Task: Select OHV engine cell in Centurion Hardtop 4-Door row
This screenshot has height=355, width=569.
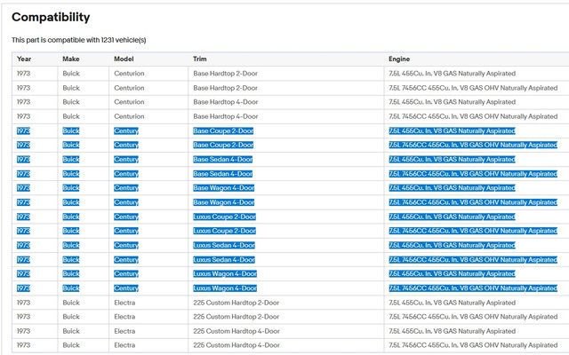Action: coord(473,116)
